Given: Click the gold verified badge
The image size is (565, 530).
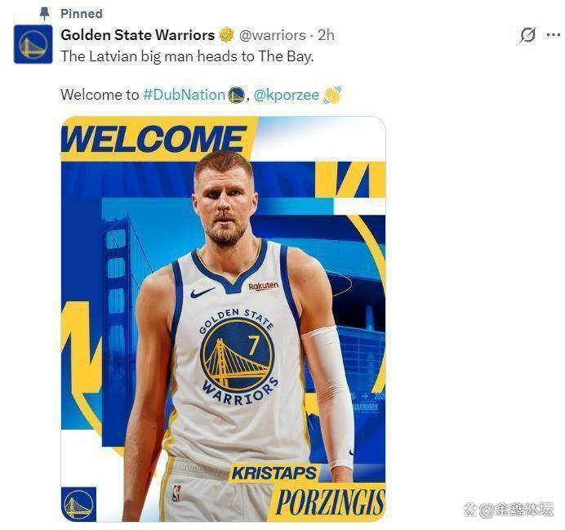Looking at the screenshot, I should click(226, 35).
